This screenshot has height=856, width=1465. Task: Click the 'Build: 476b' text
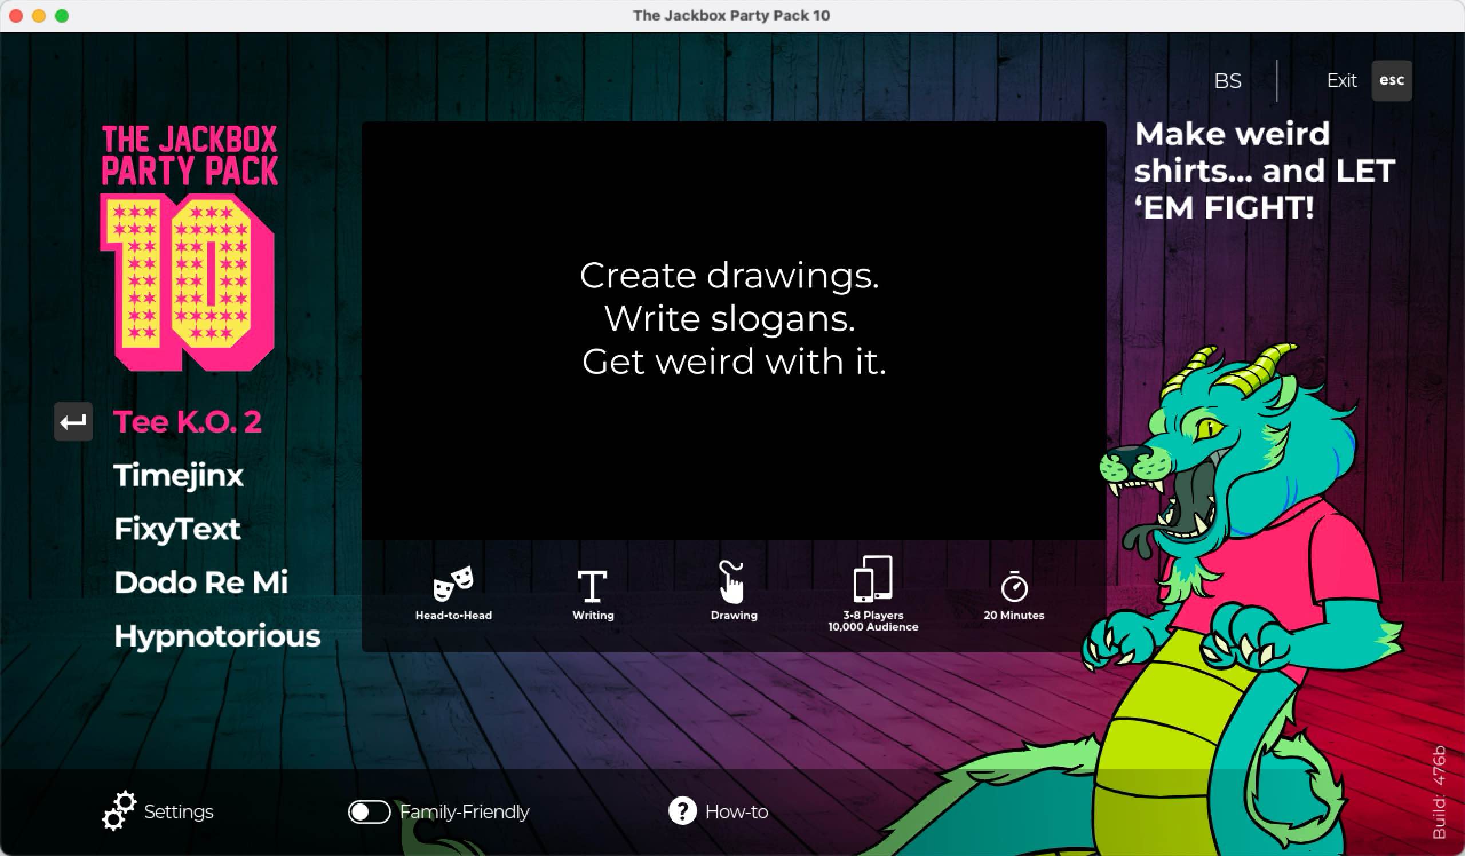[x=1439, y=792]
